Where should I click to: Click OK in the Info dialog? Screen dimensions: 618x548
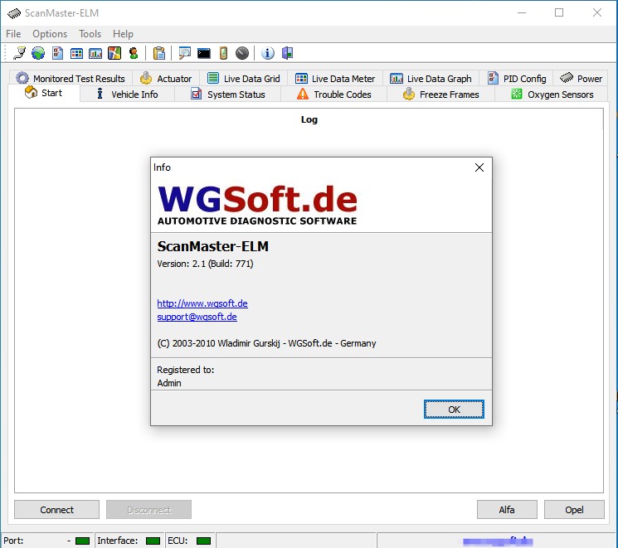pos(454,410)
